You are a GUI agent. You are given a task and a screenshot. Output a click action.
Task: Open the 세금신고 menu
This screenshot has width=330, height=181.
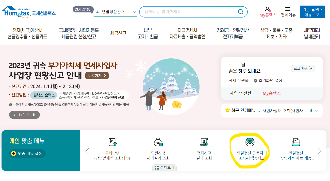(118, 33)
